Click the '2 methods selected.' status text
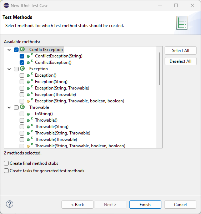Viewport: 201px width, 214px height. tap(22, 153)
